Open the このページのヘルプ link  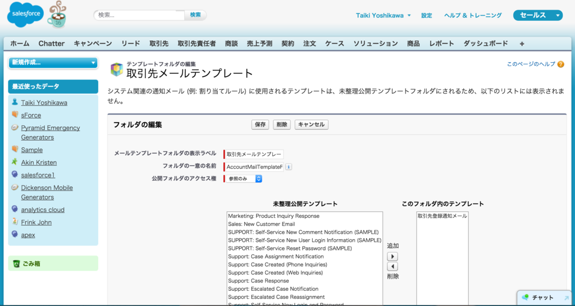click(531, 64)
